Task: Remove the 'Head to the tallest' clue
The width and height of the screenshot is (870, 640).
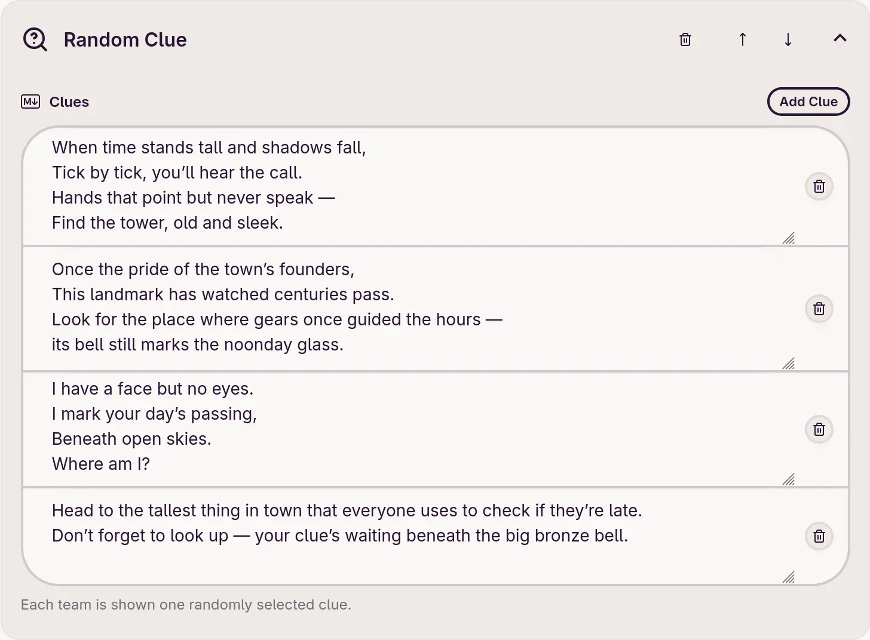Action: pyautogui.click(x=819, y=536)
